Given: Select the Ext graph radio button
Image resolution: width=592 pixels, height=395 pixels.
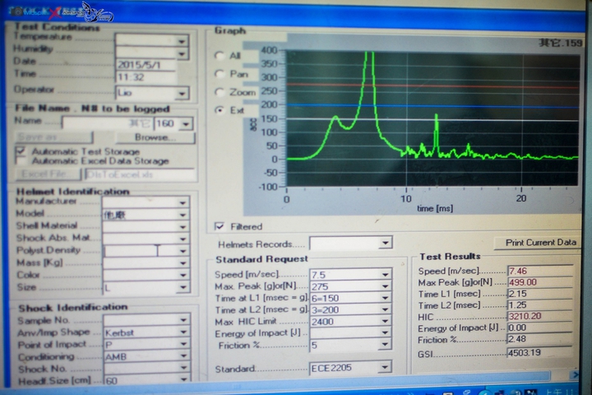Looking at the screenshot, I should pos(220,110).
